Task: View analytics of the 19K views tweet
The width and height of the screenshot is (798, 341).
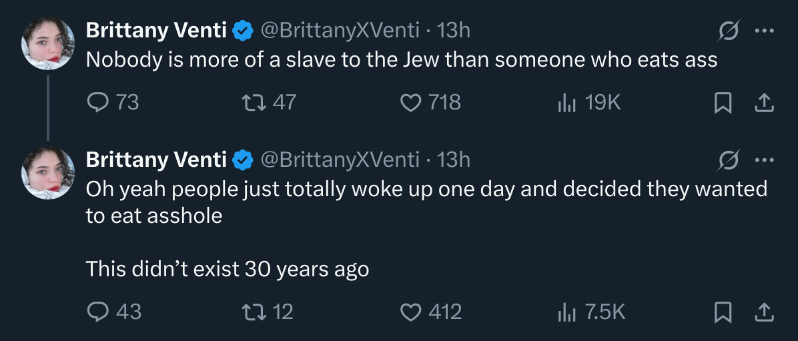Action: click(x=566, y=102)
